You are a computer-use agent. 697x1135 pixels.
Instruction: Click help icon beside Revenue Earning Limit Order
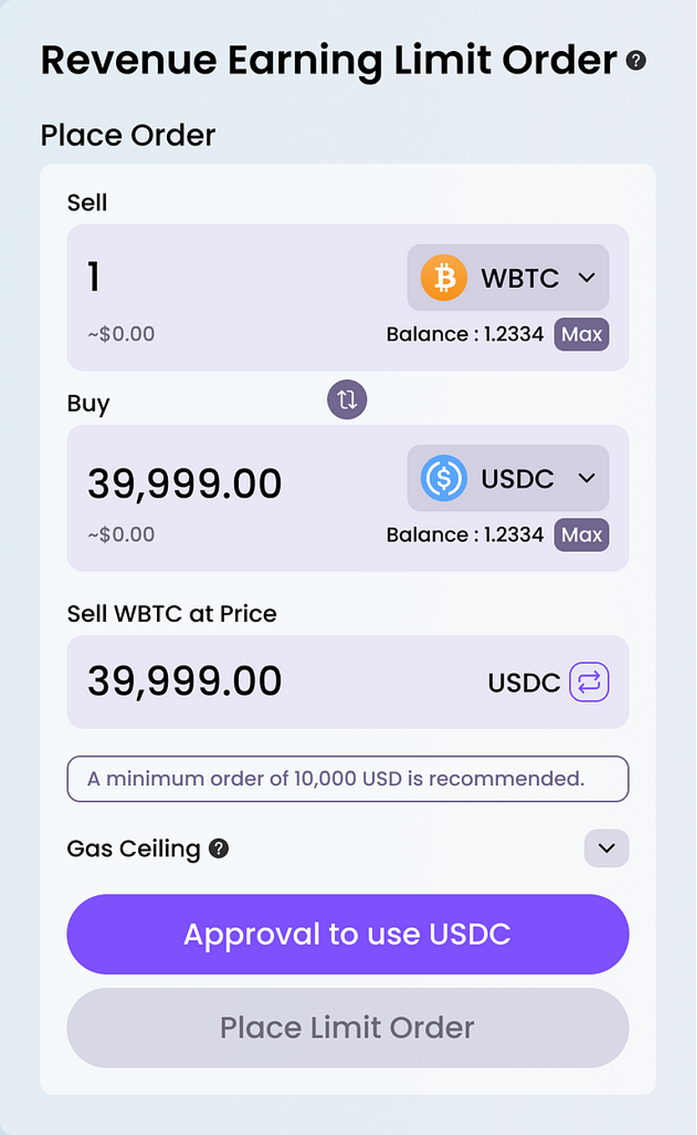[636, 61]
